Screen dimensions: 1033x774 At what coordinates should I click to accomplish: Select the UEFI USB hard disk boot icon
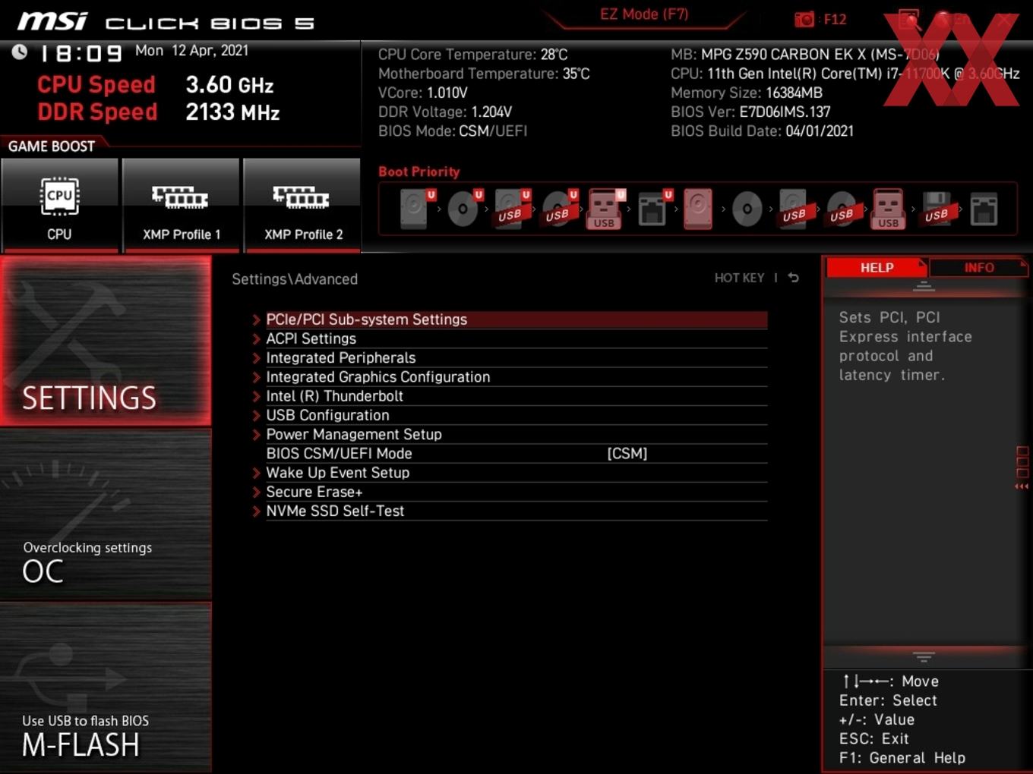511,209
